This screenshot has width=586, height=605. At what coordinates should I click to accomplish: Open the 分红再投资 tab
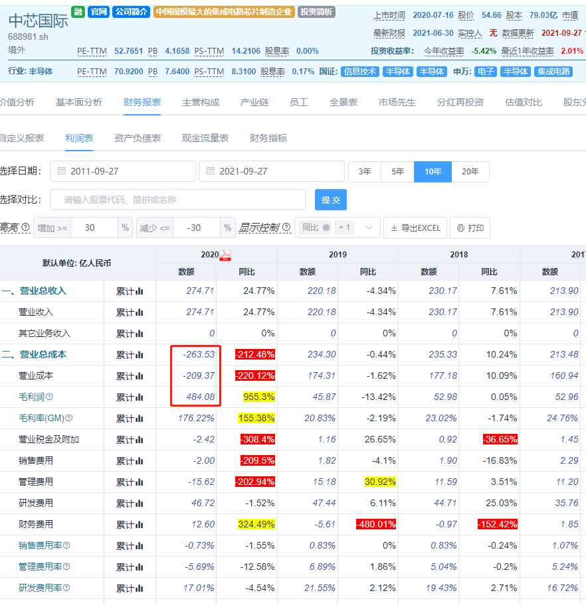coord(460,102)
